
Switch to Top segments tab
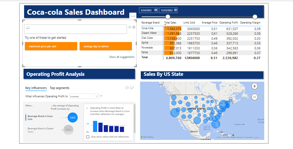point(59,88)
